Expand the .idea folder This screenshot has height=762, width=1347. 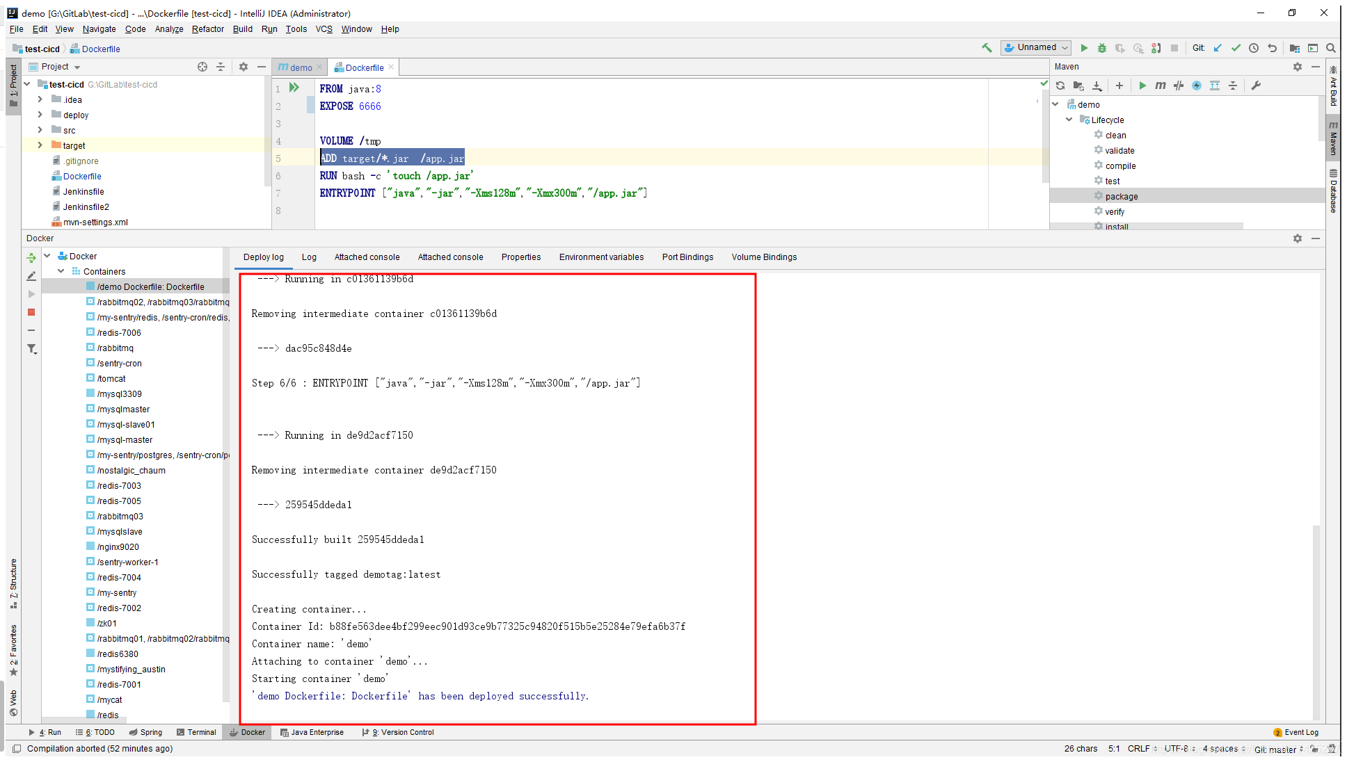coord(40,99)
